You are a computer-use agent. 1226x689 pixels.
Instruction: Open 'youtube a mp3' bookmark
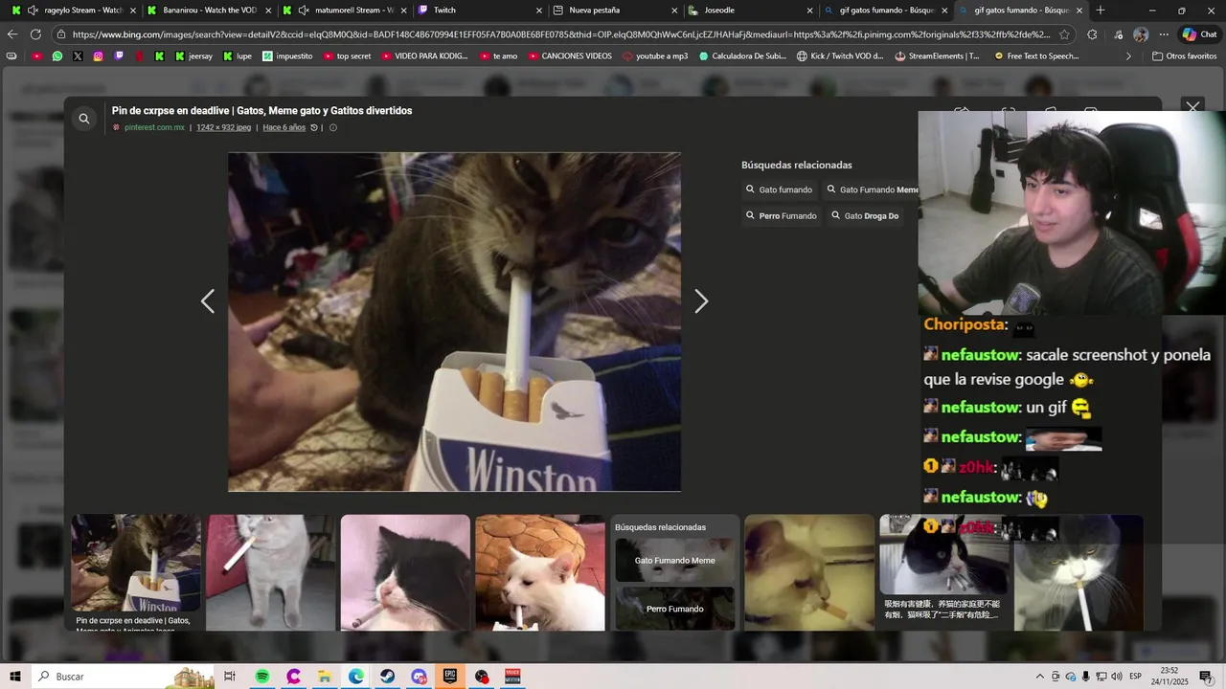(655, 56)
